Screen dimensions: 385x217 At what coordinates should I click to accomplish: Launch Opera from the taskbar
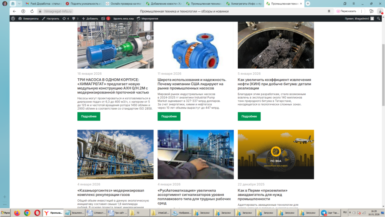pos(37,213)
